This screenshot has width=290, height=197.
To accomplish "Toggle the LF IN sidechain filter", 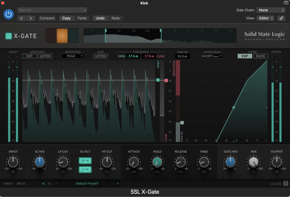I will click(85, 169).
